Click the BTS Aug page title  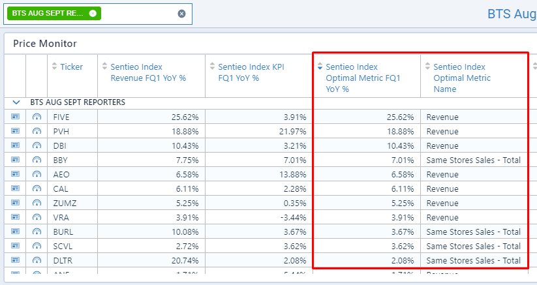[512, 14]
